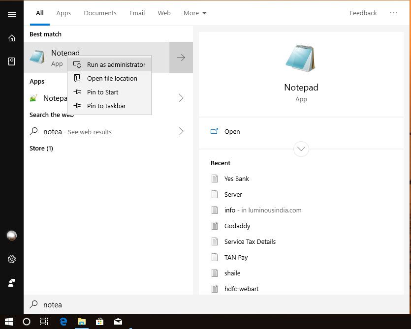Open File Explorer from taskbar

[x=82, y=322]
